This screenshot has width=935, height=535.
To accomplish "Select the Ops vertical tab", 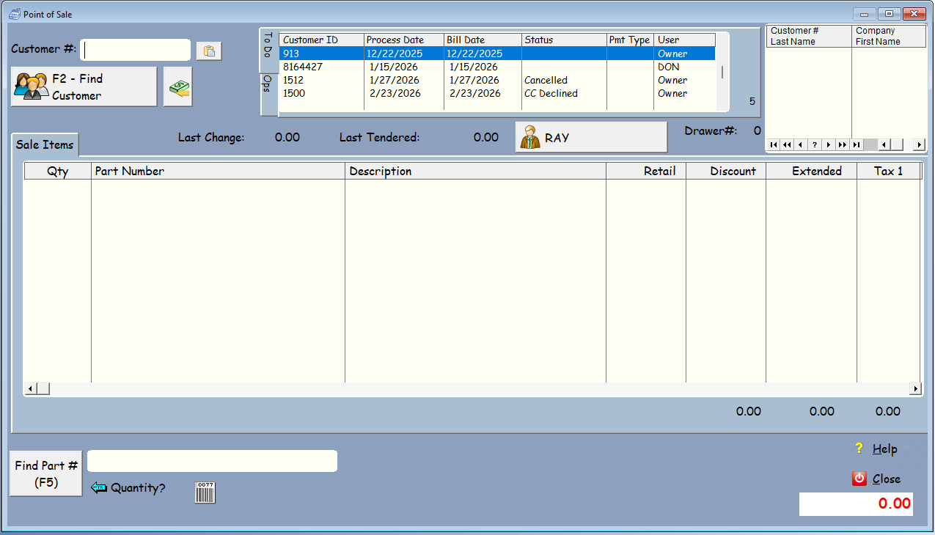I will click(x=268, y=95).
